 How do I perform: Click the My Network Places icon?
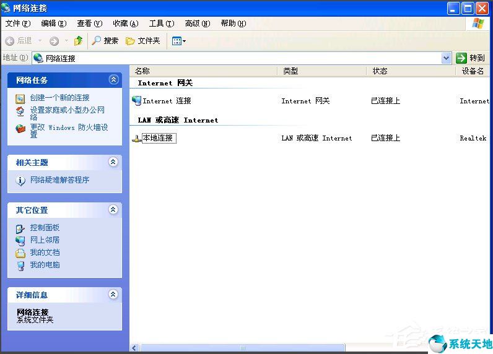click(20, 241)
